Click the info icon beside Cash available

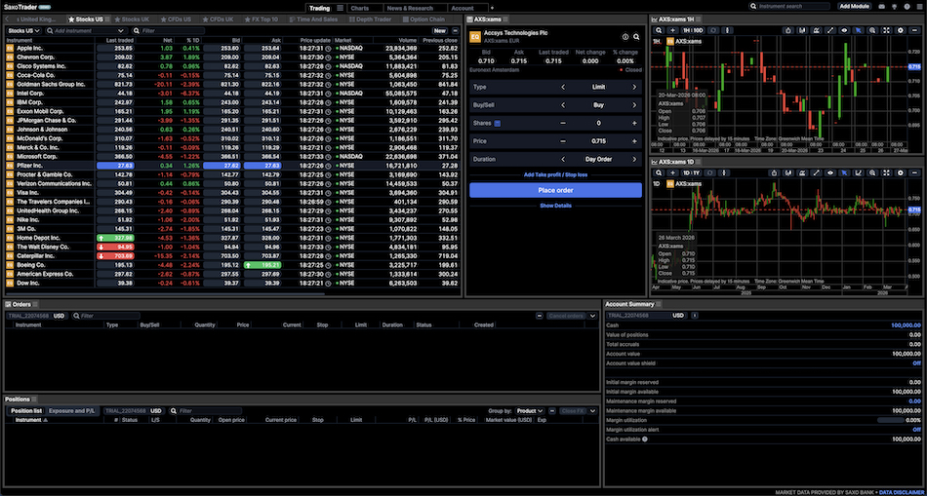point(644,439)
